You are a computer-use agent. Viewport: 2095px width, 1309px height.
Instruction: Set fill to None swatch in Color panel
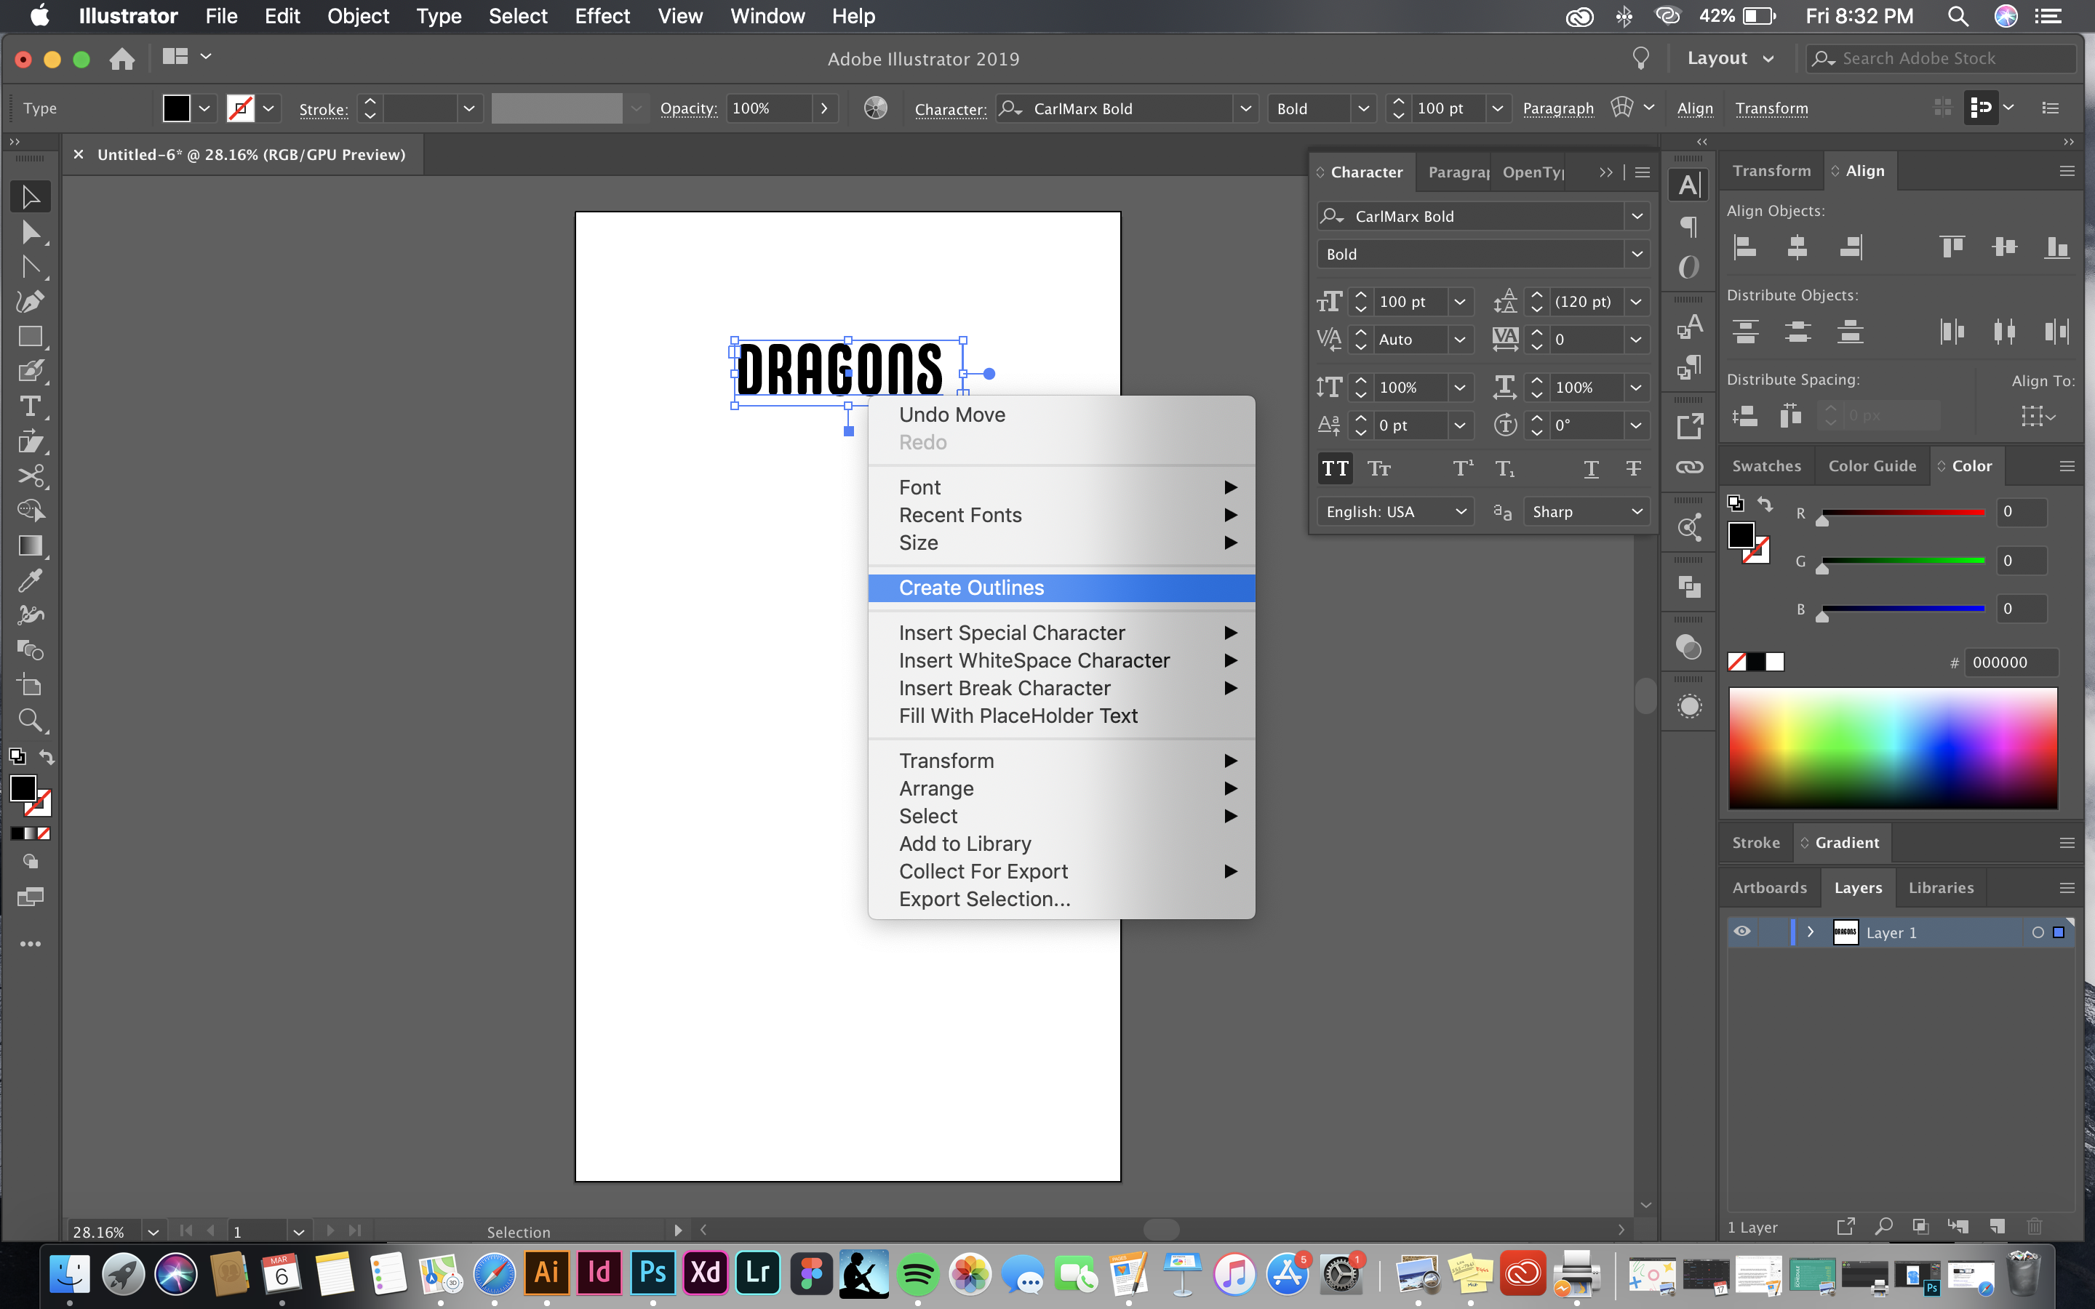tap(1736, 662)
